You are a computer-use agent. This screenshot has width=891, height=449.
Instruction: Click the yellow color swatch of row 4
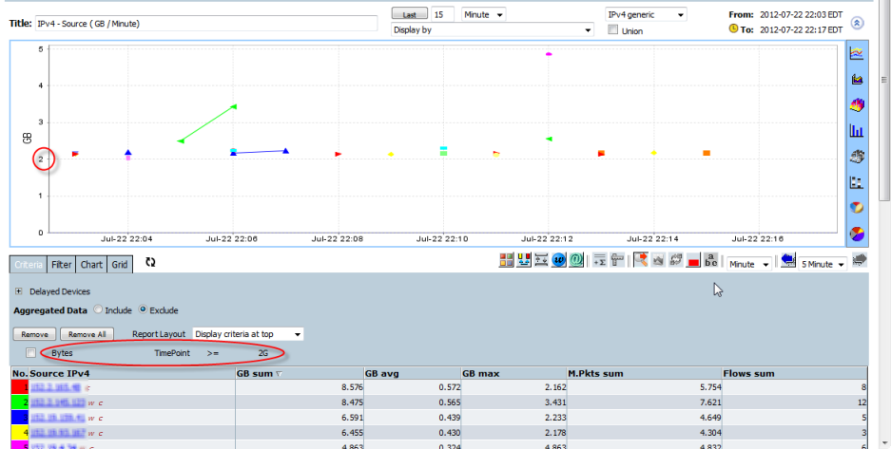coord(19,433)
